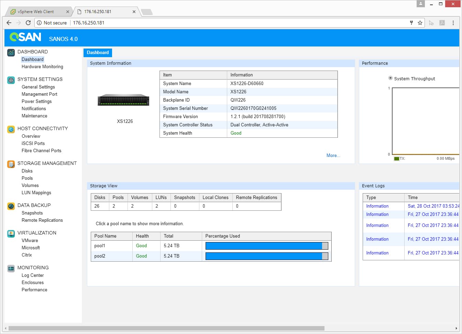Open Remote Replications in sidebar
Viewport: 462px width, 334px height.
42,220
